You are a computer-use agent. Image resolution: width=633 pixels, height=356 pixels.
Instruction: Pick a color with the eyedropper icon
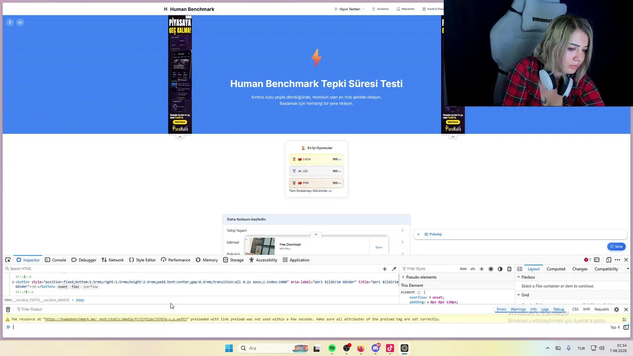[394, 269]
